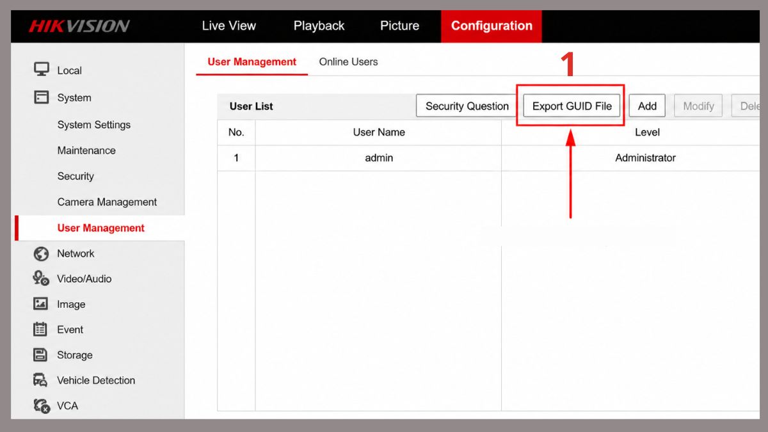Click the Local monitor icon
This screenshot has width=768, height=432.
pos(42,70)
